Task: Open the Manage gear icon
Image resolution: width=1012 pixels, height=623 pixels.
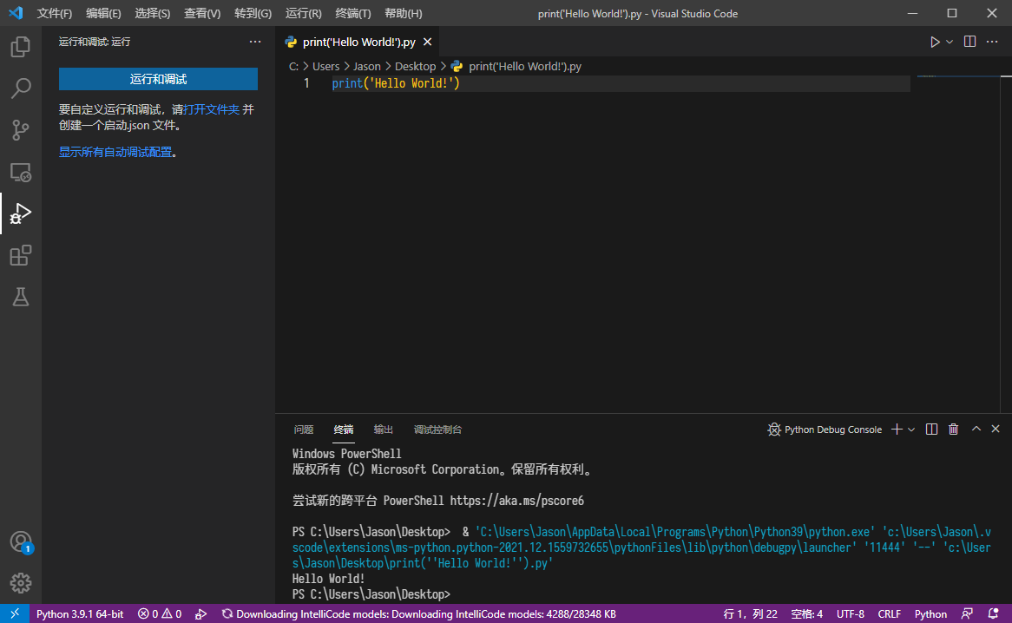Action: pos(20,583)
